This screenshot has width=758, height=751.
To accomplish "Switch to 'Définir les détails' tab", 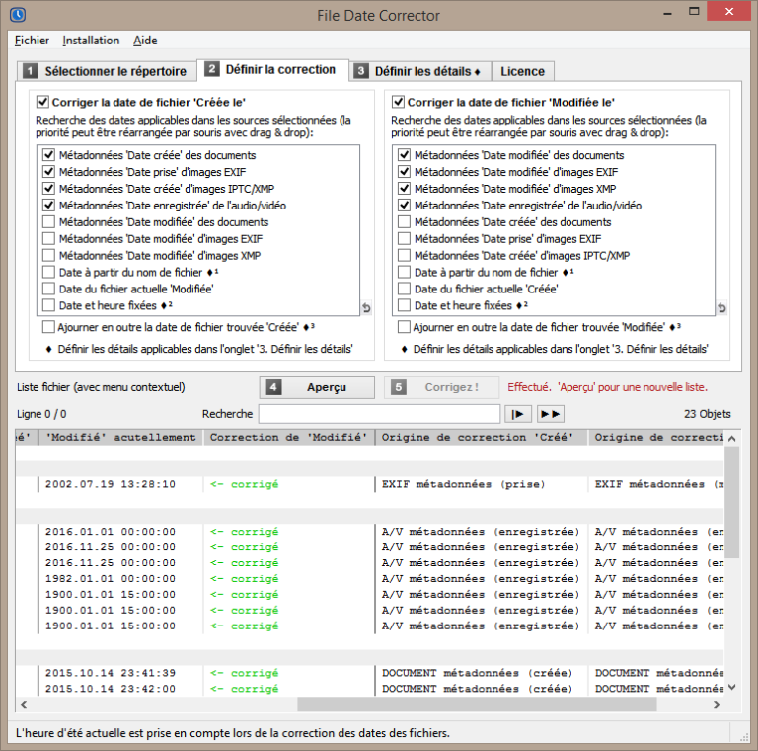I will coord(418,71).
